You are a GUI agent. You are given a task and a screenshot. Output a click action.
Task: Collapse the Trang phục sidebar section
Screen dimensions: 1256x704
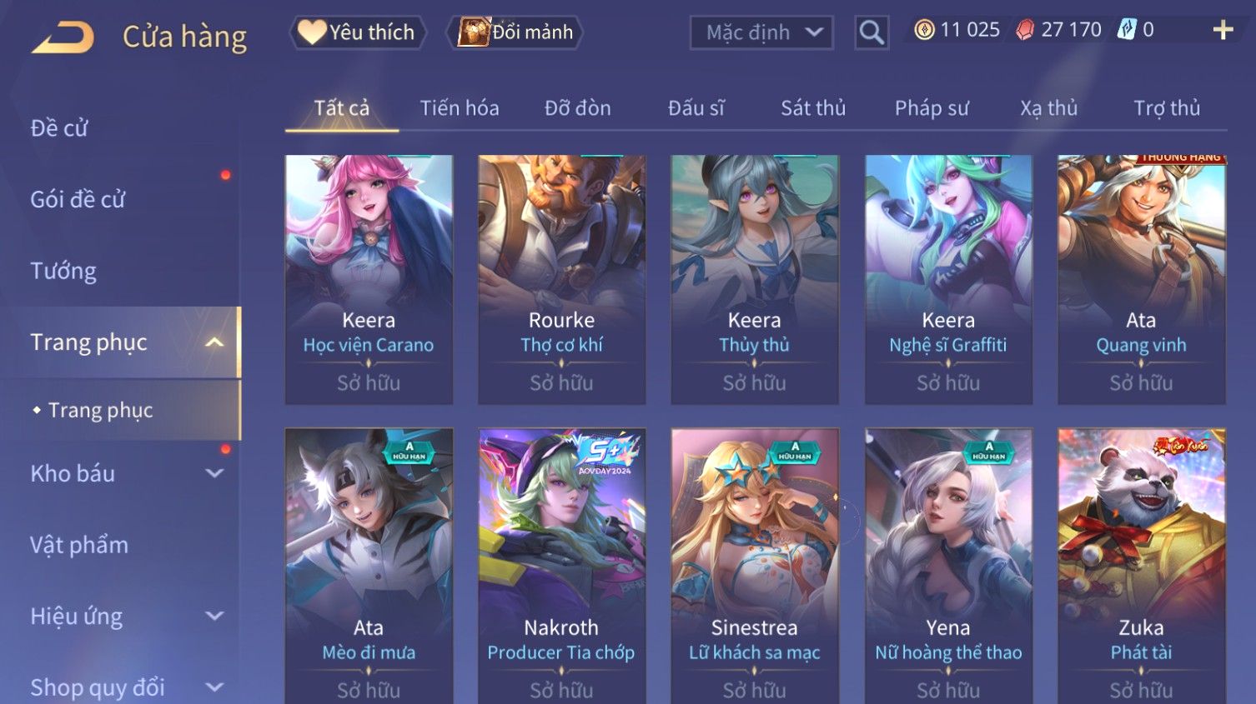pyautogui.click(x=214, y=342)
